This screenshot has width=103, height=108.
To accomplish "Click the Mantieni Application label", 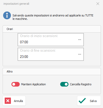I will [33, 84].
